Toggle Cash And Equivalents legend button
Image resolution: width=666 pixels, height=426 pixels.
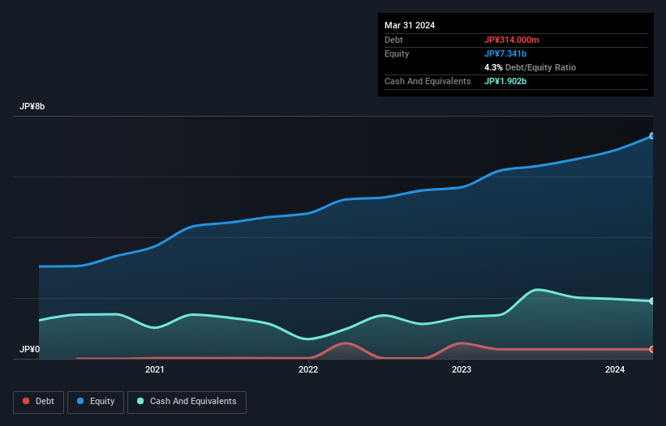(x=187, y=402)
